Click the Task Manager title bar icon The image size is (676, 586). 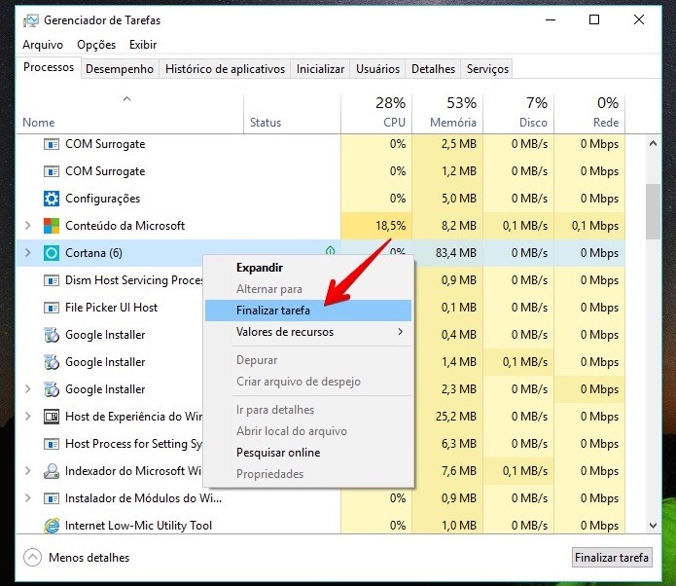click(30, 20)
